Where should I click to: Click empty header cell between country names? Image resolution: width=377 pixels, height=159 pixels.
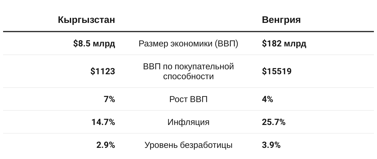pyautogui.click(x=188, y=20)
